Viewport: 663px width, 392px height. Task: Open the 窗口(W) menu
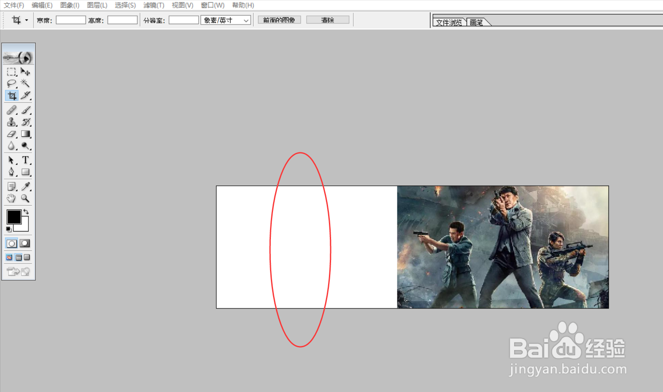(x=212, y=5)
